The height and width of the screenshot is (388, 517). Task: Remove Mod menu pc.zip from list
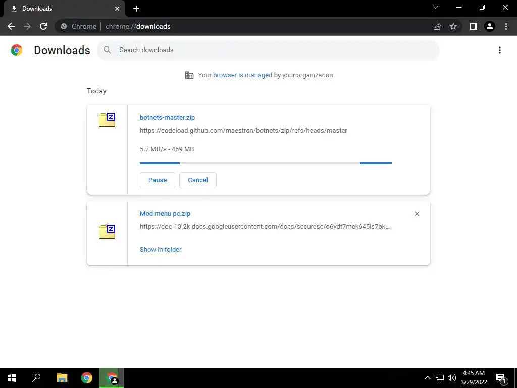(417, 214)
